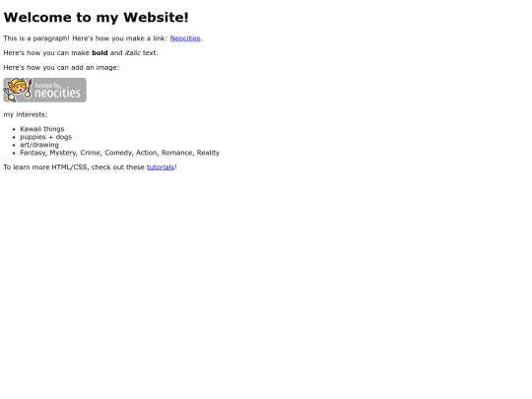Open the Neocities link in the first paragraph

point(185,38)
